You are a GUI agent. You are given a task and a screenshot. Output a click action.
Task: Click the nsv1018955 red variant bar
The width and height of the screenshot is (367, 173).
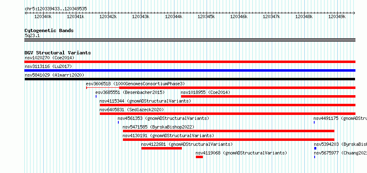click(x=268, y=96)
